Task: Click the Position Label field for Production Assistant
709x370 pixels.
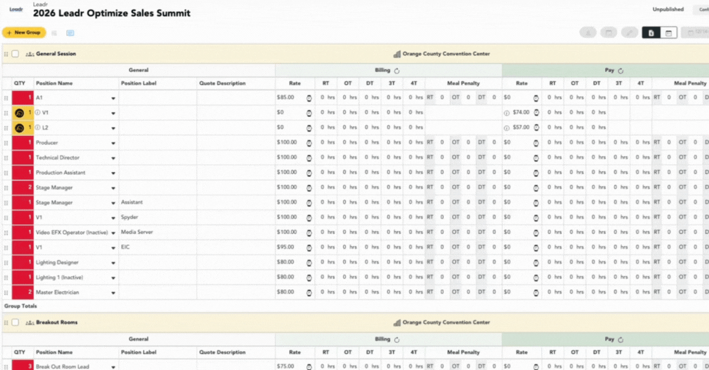Action: [x=157, y=173]
